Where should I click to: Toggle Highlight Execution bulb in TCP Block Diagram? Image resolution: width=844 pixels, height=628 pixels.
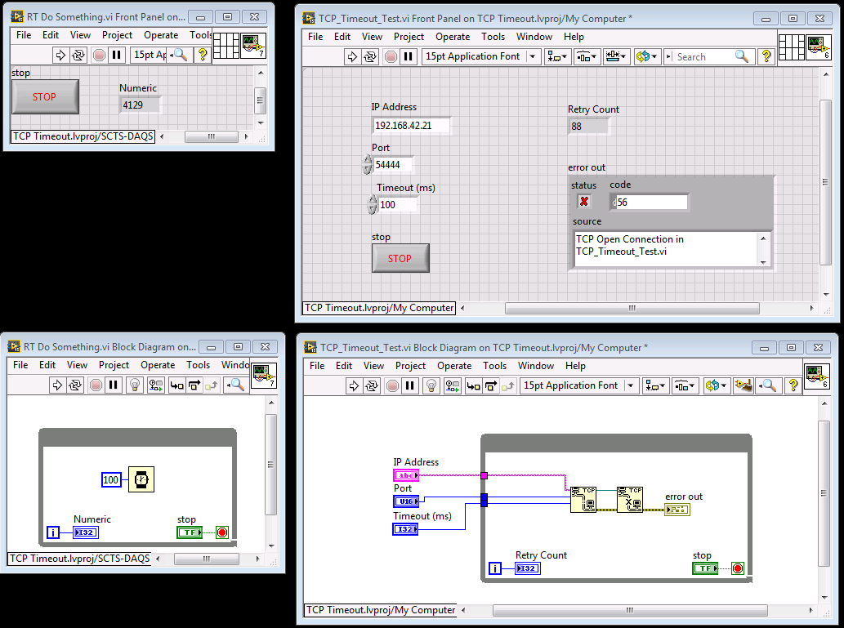pos(431,385)
